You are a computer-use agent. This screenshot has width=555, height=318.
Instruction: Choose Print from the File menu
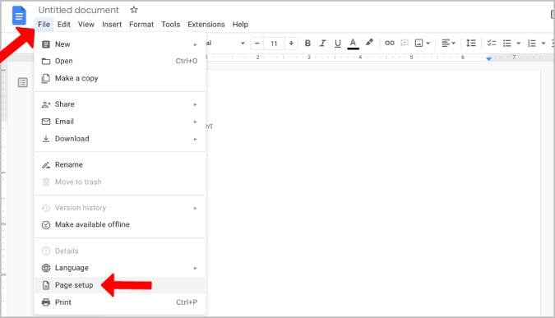[120, 302]
